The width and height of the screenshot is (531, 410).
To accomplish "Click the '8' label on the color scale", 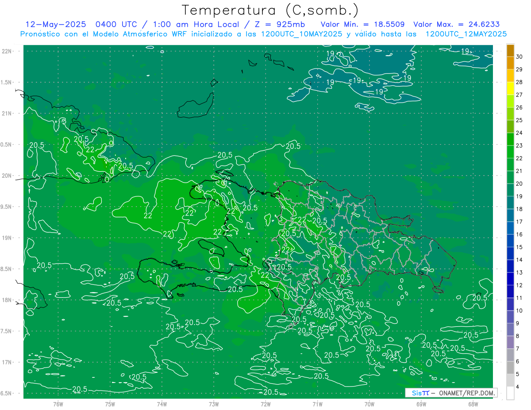I will [x=518, y=336].
